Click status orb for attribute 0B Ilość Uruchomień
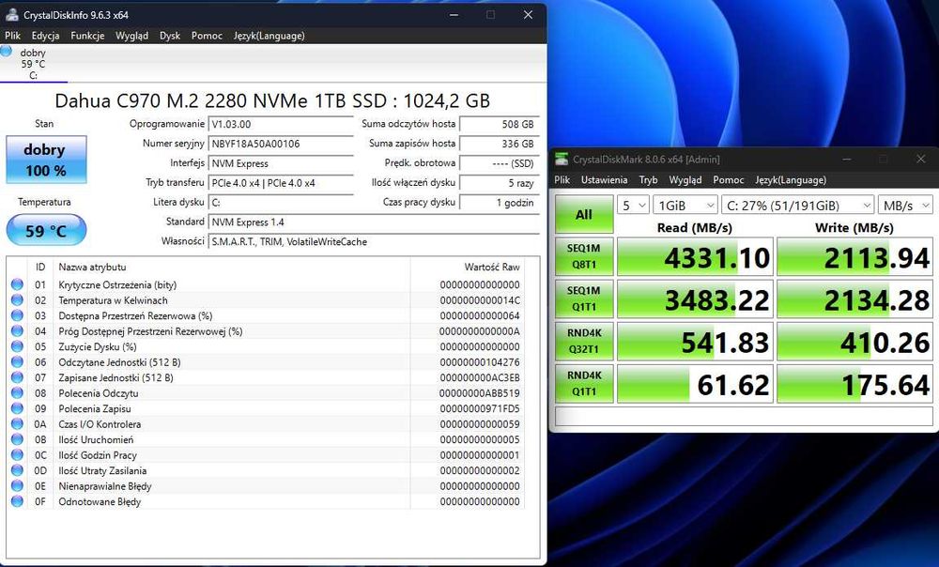The width and height of the screenshot is (939, 567). click(x=17, y=439)
